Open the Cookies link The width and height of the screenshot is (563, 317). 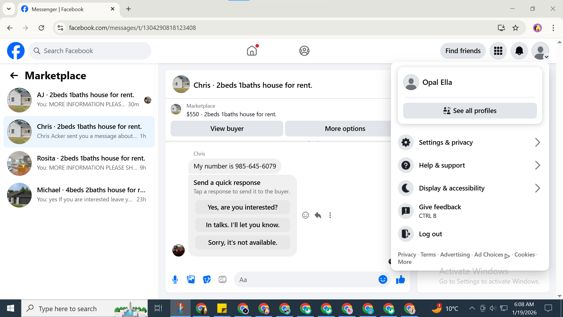click(525, 254)
